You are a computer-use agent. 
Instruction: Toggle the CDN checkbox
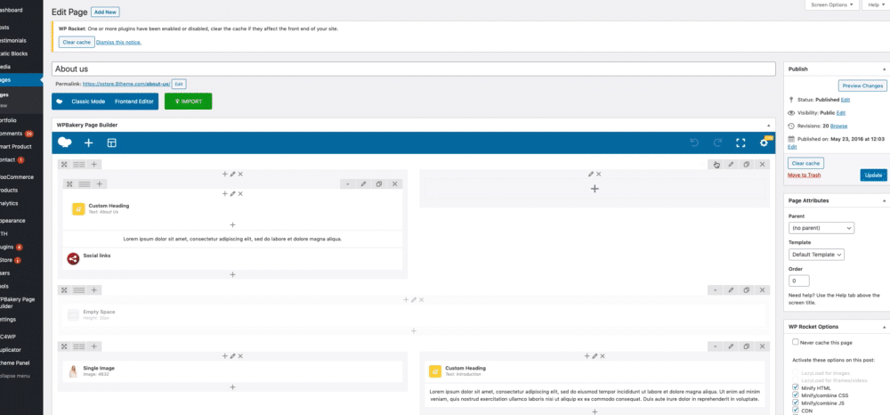pyautogui.click(x=795, y=411)
